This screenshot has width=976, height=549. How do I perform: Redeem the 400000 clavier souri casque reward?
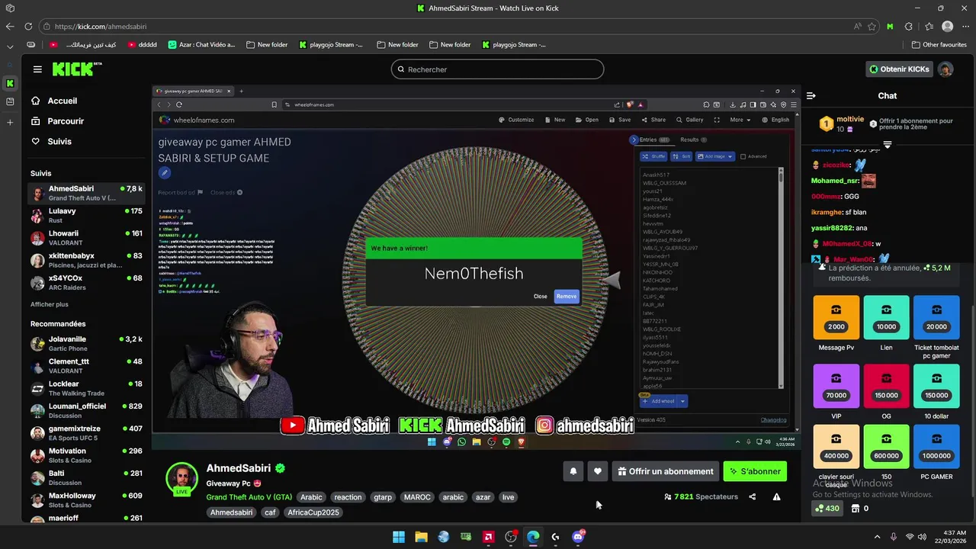(836, 447)
